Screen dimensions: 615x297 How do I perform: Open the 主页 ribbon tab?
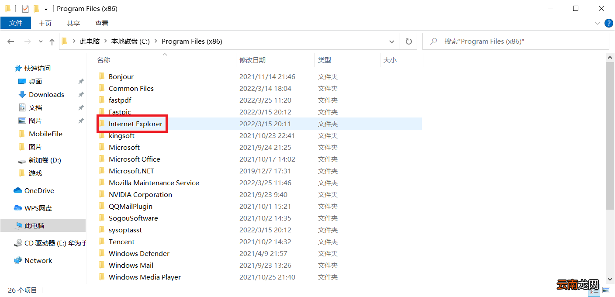coord(45,23)
